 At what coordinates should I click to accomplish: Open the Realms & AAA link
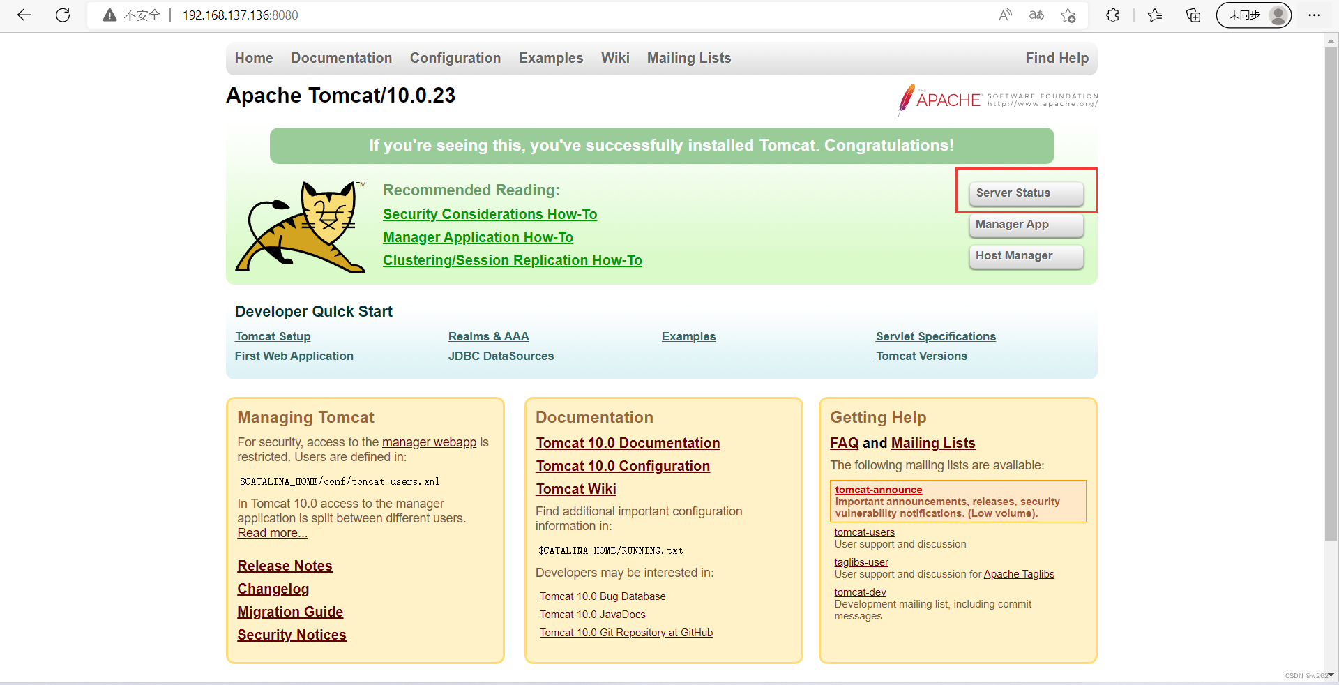point(488,336)
